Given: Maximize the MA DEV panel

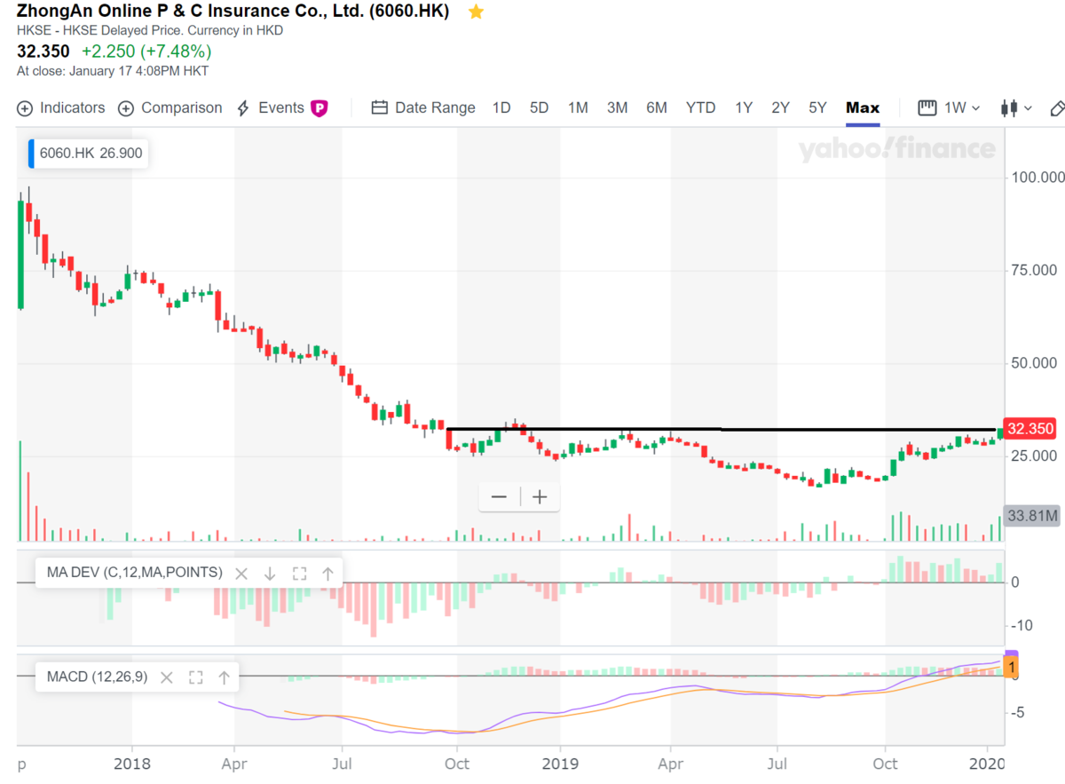Looking at the screenshot, I should tap(299, 573).
